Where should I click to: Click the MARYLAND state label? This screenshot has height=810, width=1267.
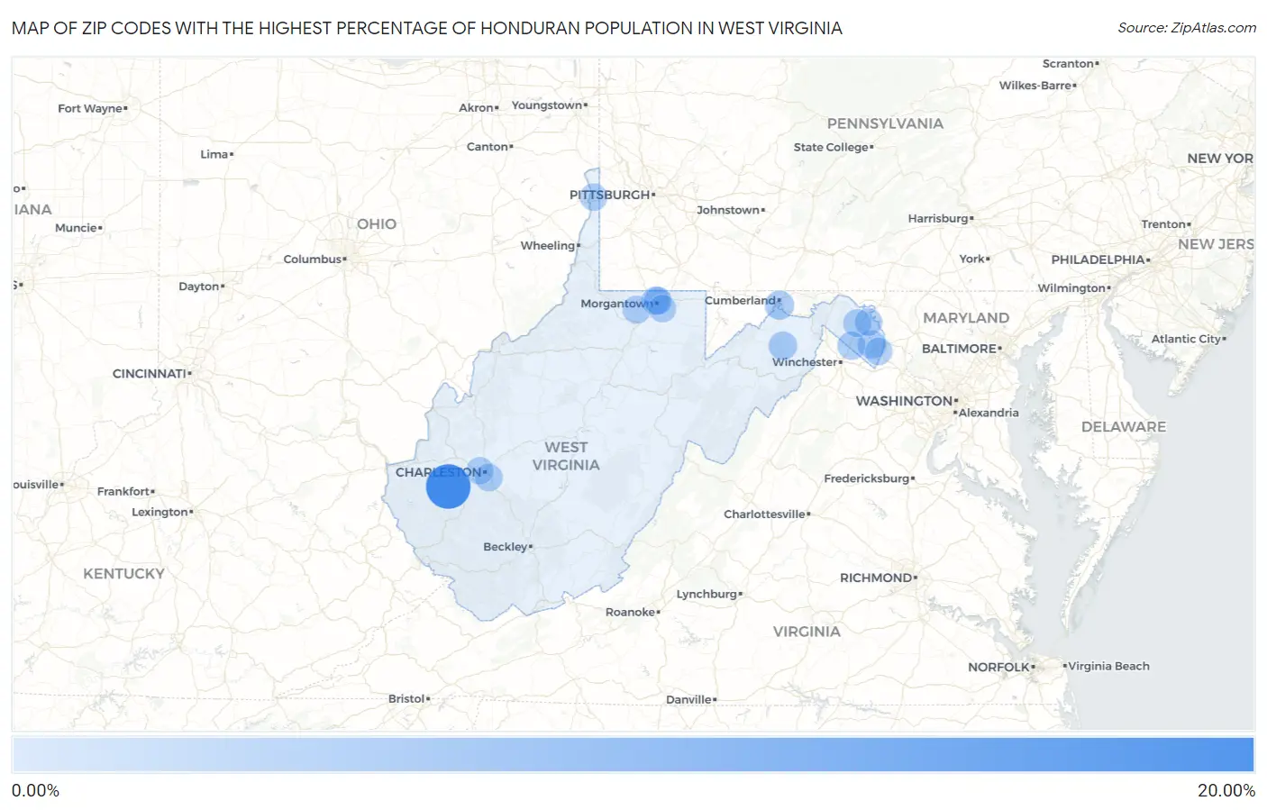[x=966, y=318]
